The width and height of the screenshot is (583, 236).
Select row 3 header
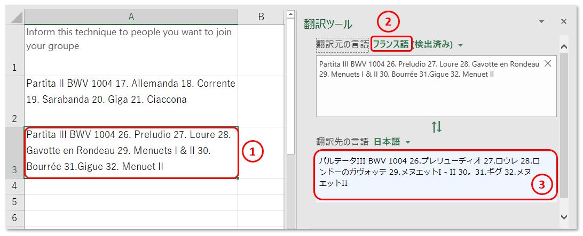click(14, 152)
